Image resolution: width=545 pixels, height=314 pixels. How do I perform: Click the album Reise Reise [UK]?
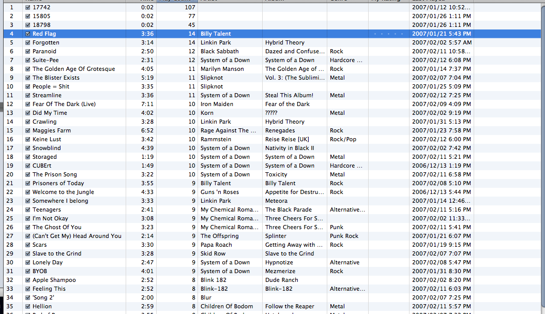click(x=287, y=139)
